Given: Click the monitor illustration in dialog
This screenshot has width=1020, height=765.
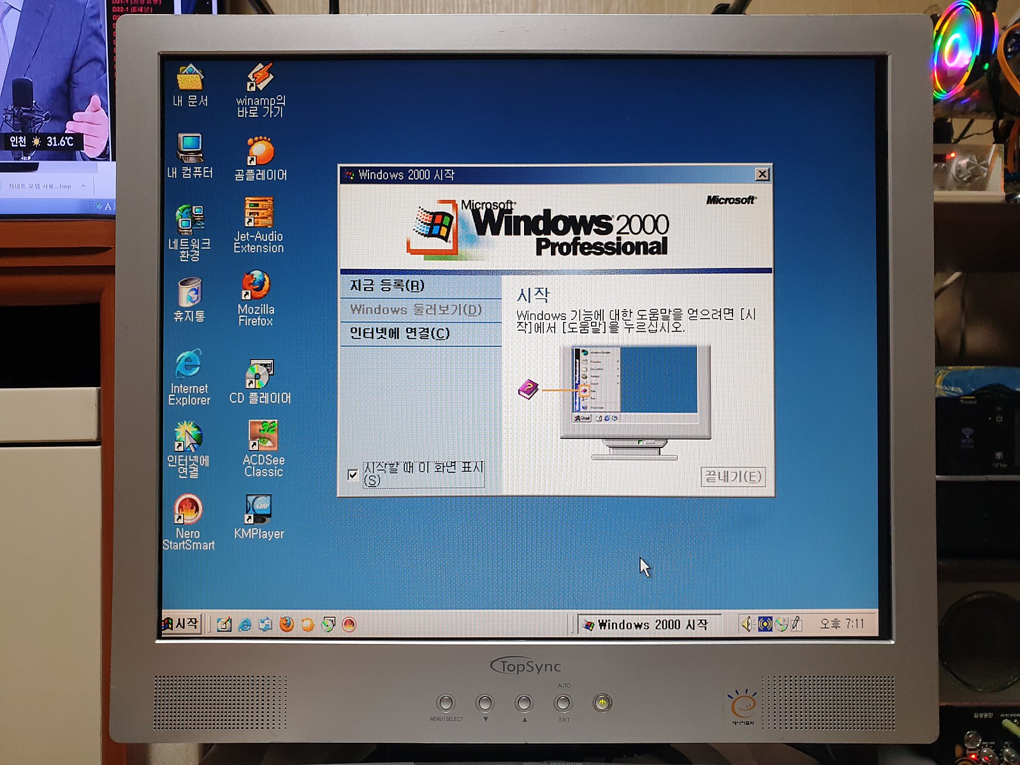Looking at the screenshot, I should 635,402.
